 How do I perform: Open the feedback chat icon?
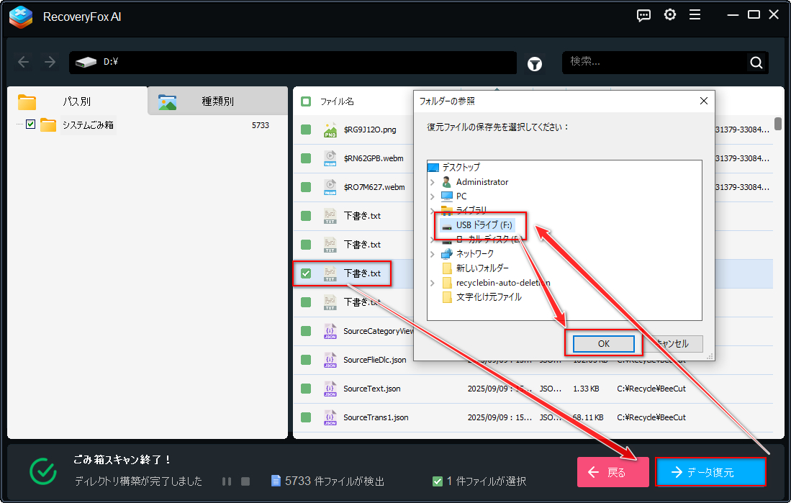click(643, 15)
